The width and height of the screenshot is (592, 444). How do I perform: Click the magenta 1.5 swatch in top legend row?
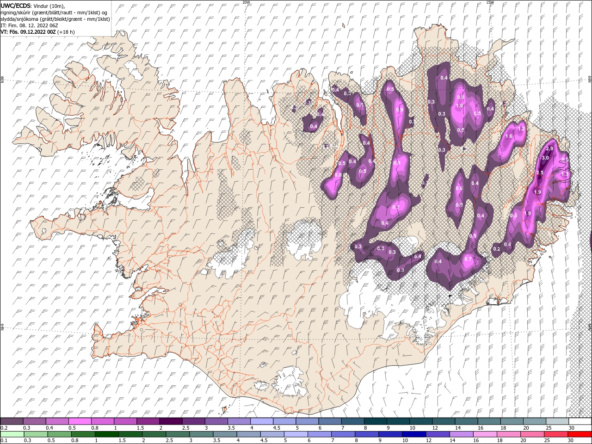pos(148,421)
